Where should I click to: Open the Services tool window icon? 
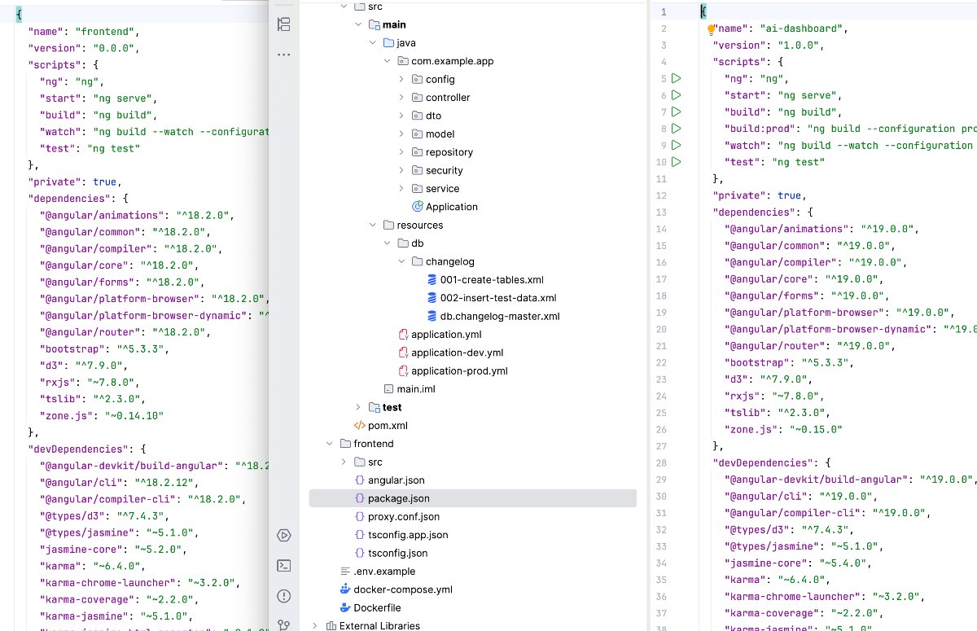coord(283,535)
